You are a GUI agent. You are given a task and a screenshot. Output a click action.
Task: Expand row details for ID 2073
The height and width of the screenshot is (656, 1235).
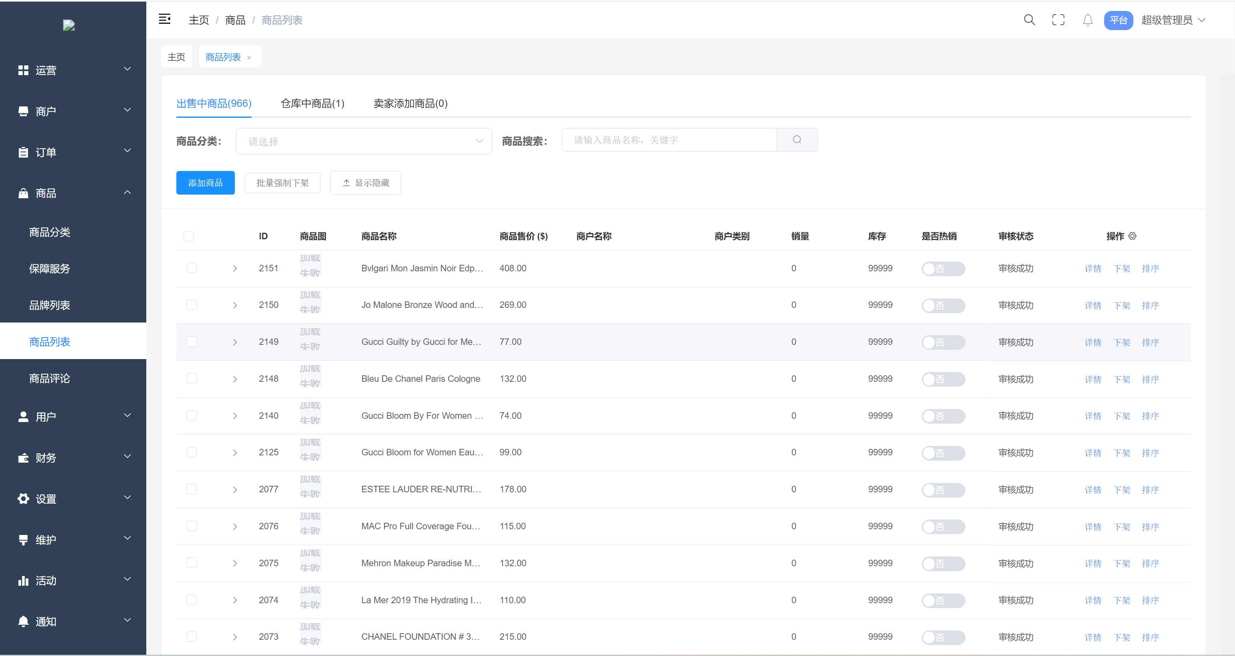coord(235,637)
